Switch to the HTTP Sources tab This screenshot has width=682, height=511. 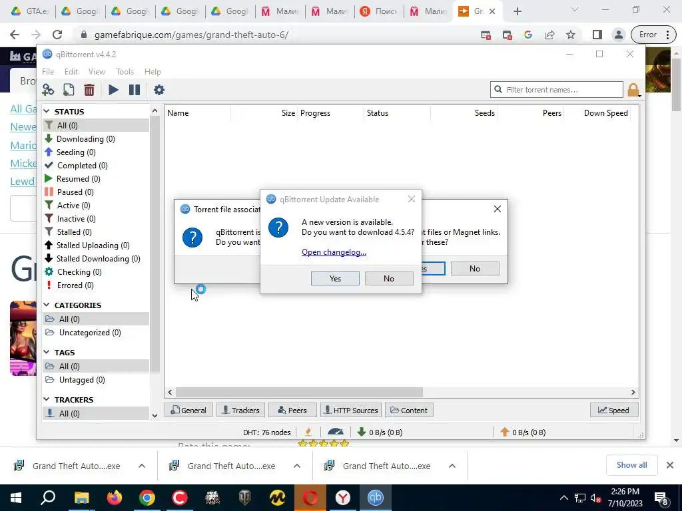point(351,410)
